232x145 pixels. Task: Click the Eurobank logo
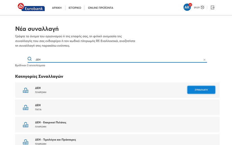point(31,7)
